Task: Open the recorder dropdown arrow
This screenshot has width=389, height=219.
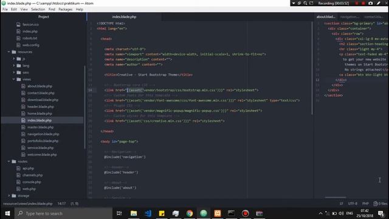Action: [294, 3]
